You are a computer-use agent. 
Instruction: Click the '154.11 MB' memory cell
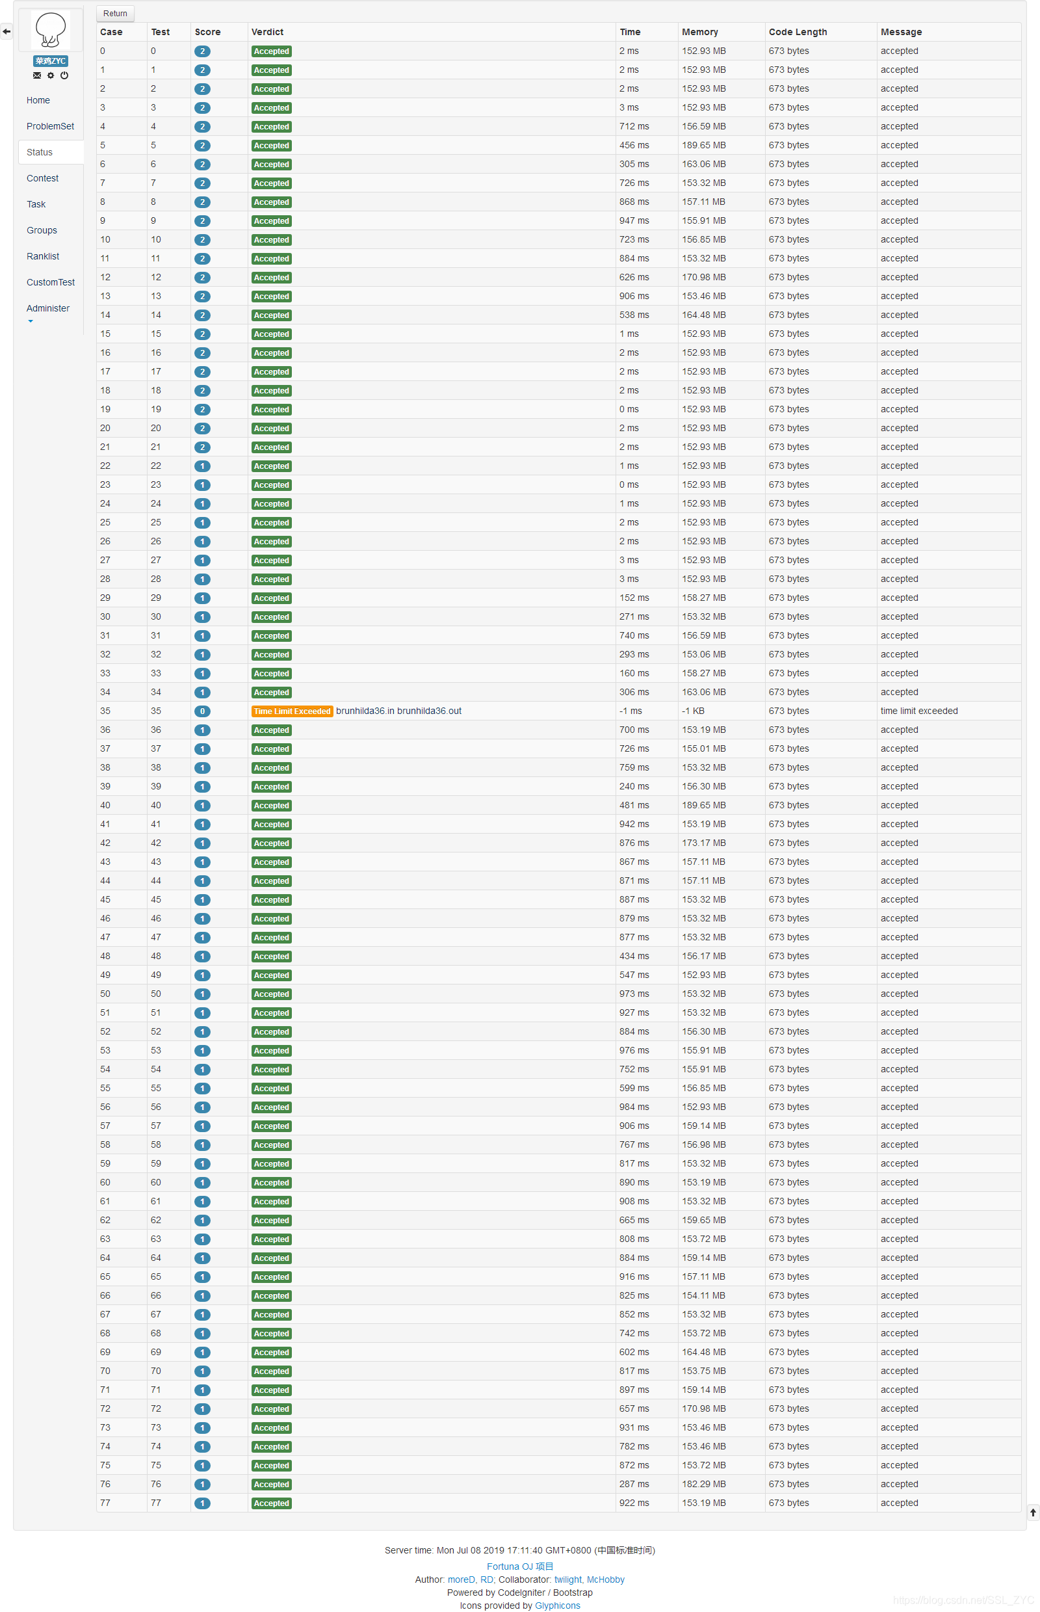click(704, 1296)
